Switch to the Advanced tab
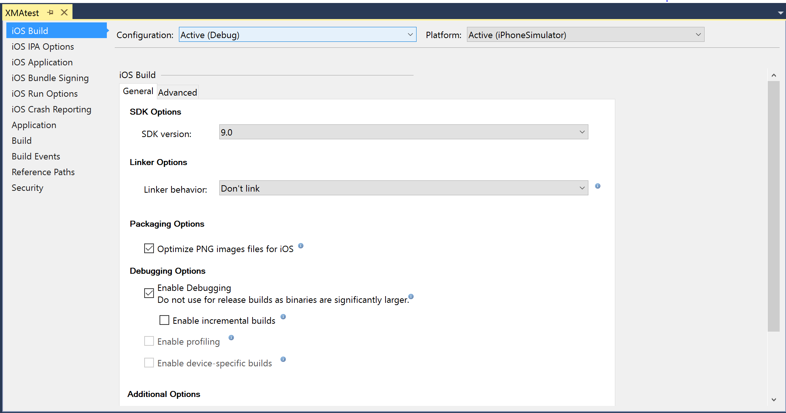 (x=177, y=92)
